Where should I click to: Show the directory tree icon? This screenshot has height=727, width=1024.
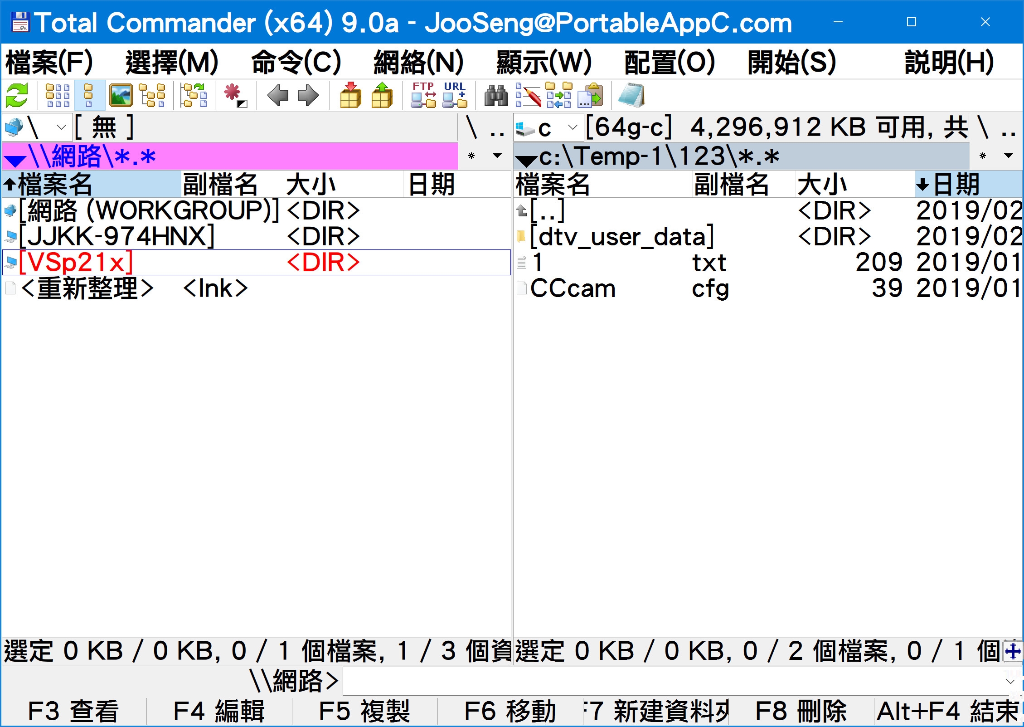(x=152, y=96)
